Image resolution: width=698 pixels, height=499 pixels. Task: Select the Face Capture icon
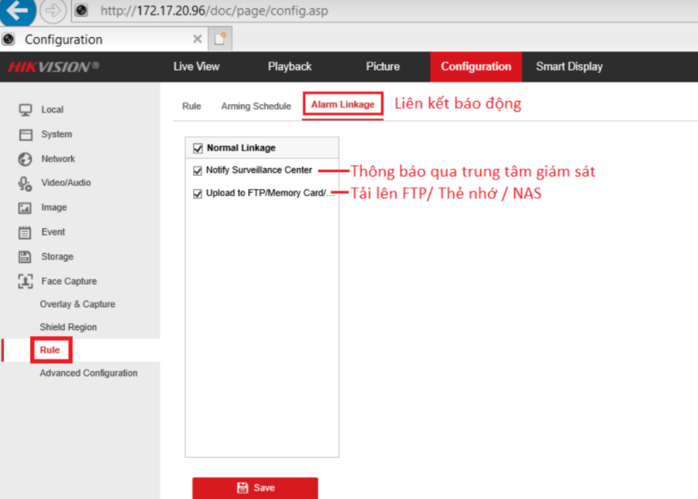point(25,281)
